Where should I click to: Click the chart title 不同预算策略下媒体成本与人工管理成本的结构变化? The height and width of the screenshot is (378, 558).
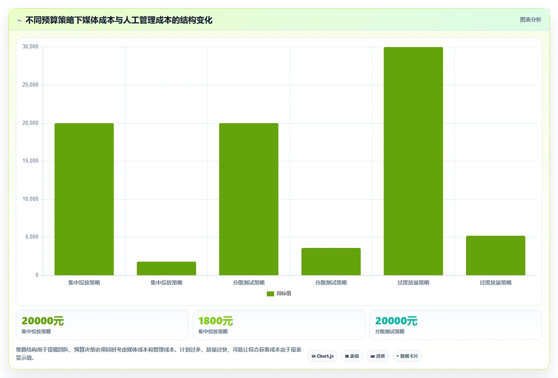119,20
